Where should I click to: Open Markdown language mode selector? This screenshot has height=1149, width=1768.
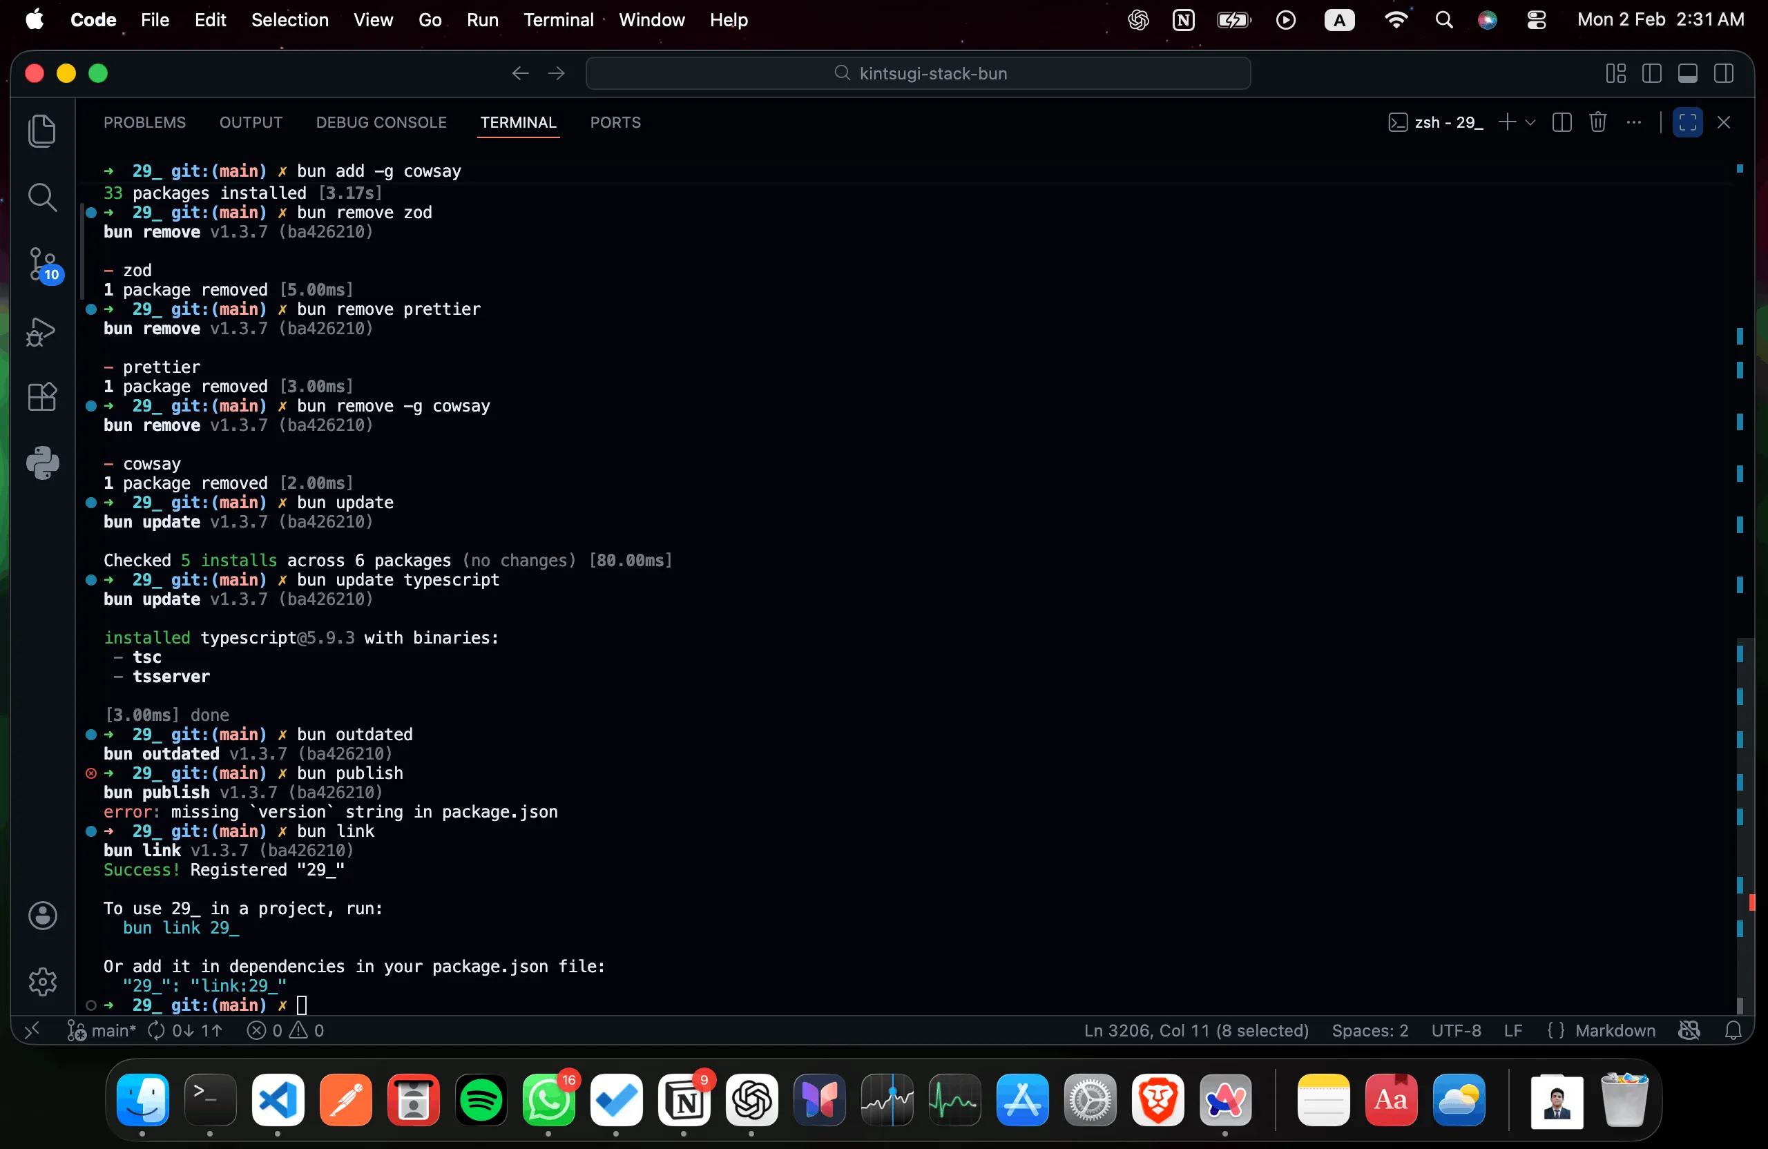pos(1614,1030)
